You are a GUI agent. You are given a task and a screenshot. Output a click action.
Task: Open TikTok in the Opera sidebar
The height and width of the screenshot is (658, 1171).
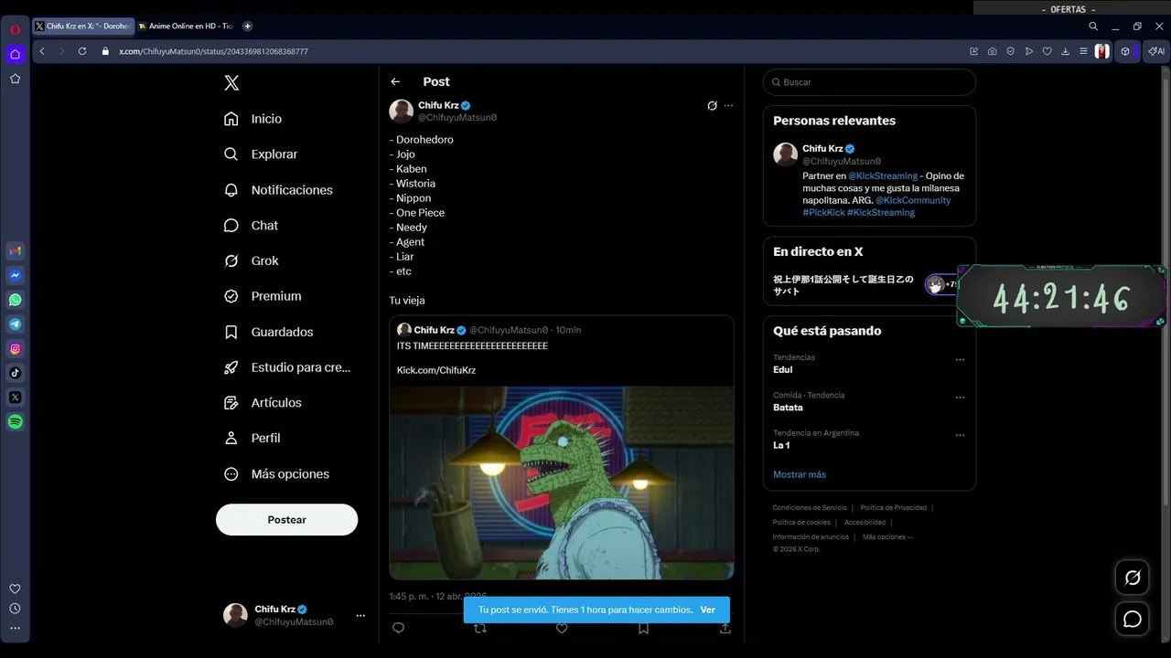15,373
